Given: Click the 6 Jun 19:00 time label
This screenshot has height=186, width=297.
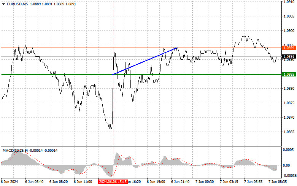Looking at the screenshot, I should tap(156, 182).
